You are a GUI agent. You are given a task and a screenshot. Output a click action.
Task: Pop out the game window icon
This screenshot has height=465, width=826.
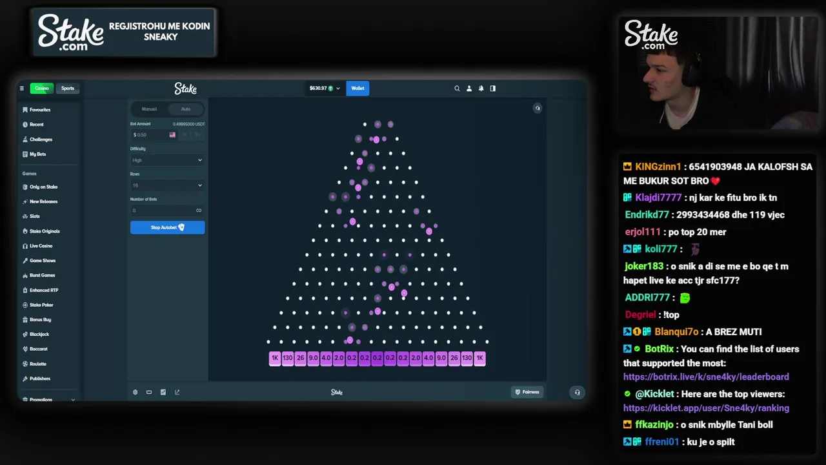coord(177,392)
